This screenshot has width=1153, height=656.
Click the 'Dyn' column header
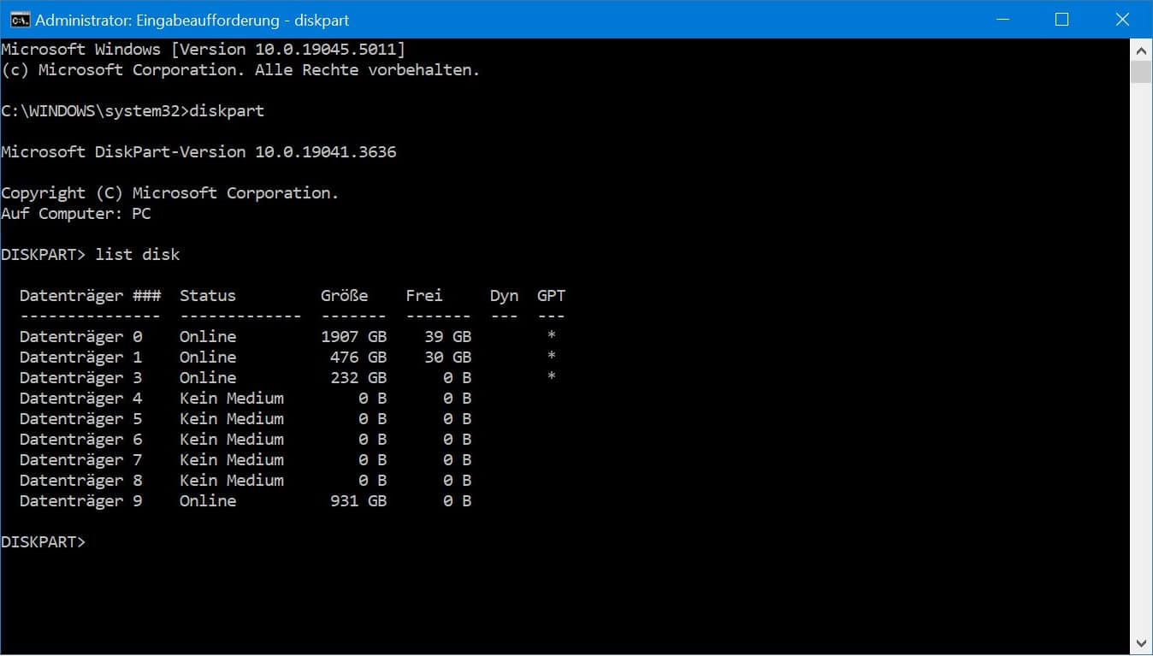(504, 296)
